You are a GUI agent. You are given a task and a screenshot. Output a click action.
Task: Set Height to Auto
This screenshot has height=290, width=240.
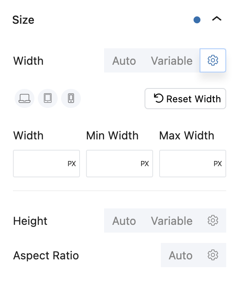(x=124, y=221)
